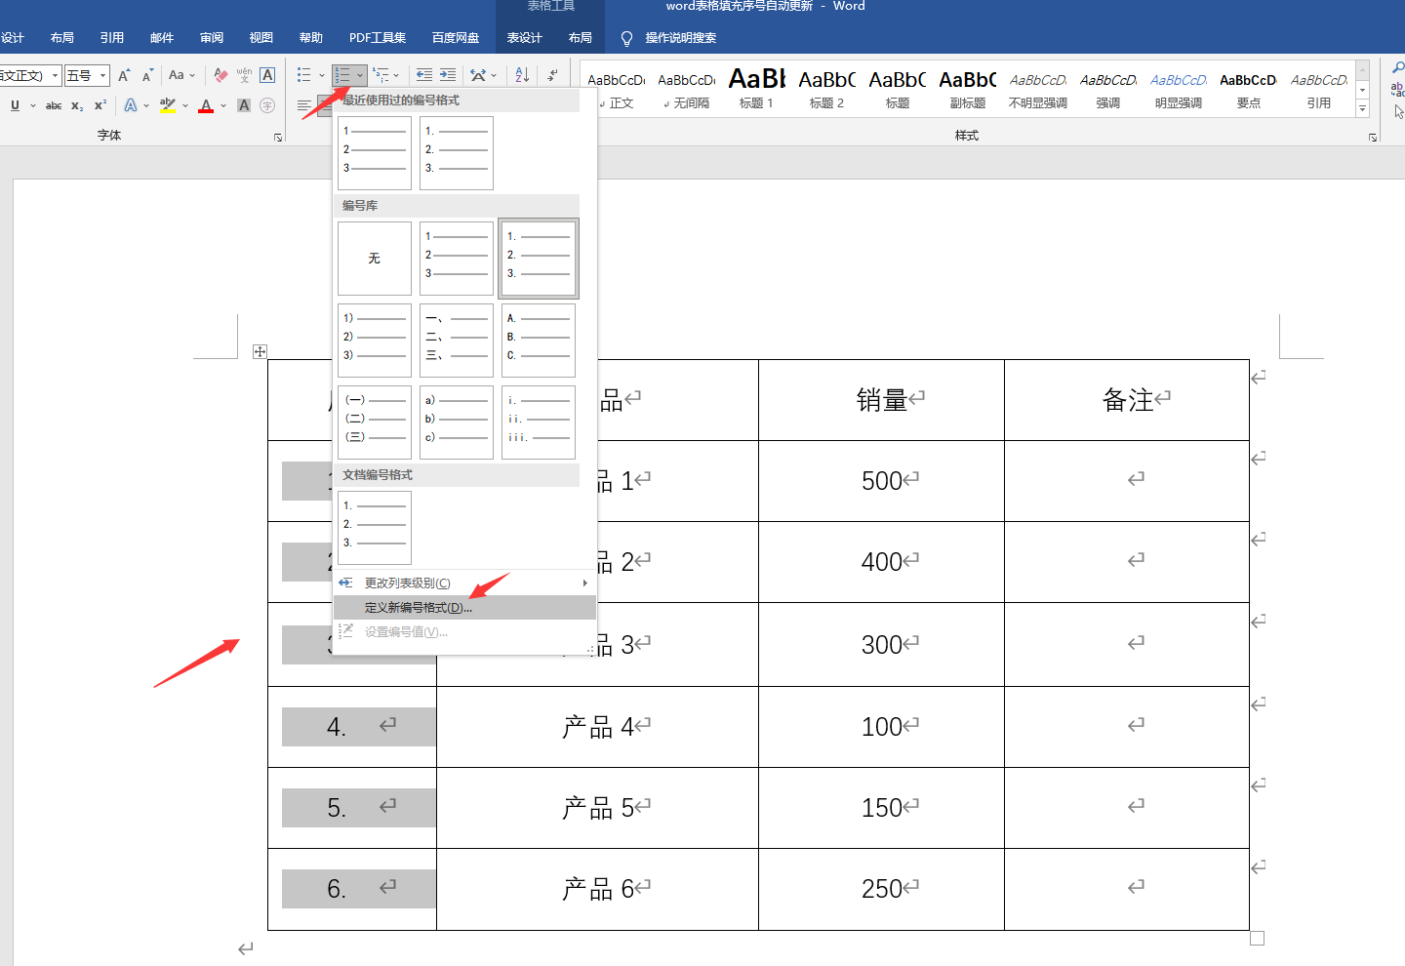Increase font size with grow font icon
The height and width of the screenshot is (966, 1405).
(124, 75)
